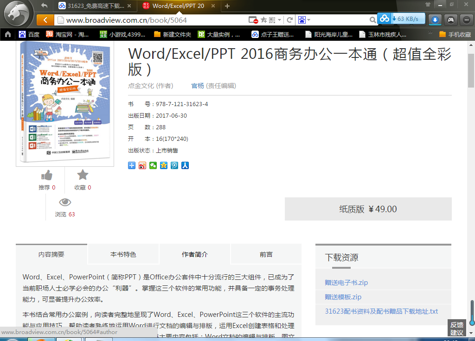Share to Qzone star icon
The width and height of the screenshot is (475, 341).
[164, 165]
